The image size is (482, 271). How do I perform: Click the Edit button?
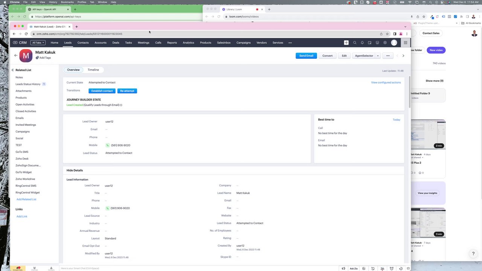pos(344,56)
